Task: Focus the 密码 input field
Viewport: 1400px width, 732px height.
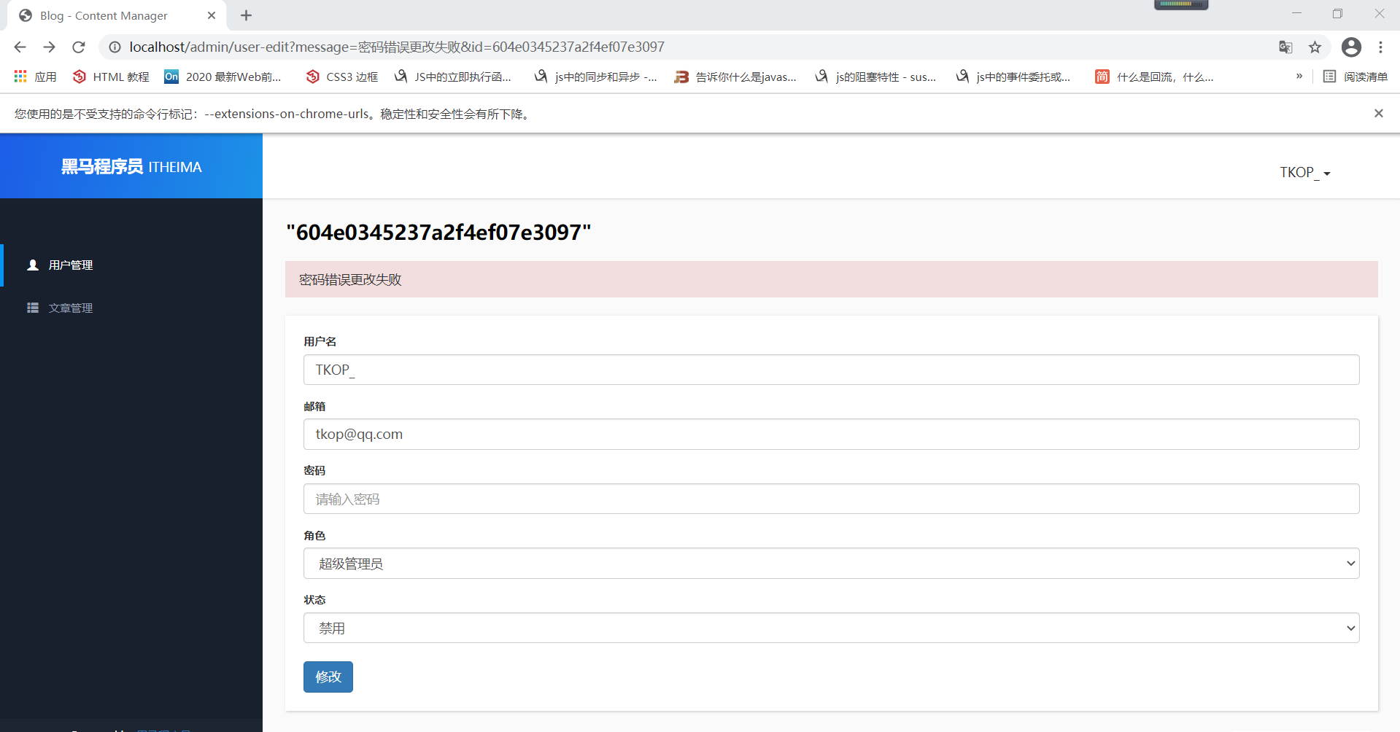Action: coord(831,499)
